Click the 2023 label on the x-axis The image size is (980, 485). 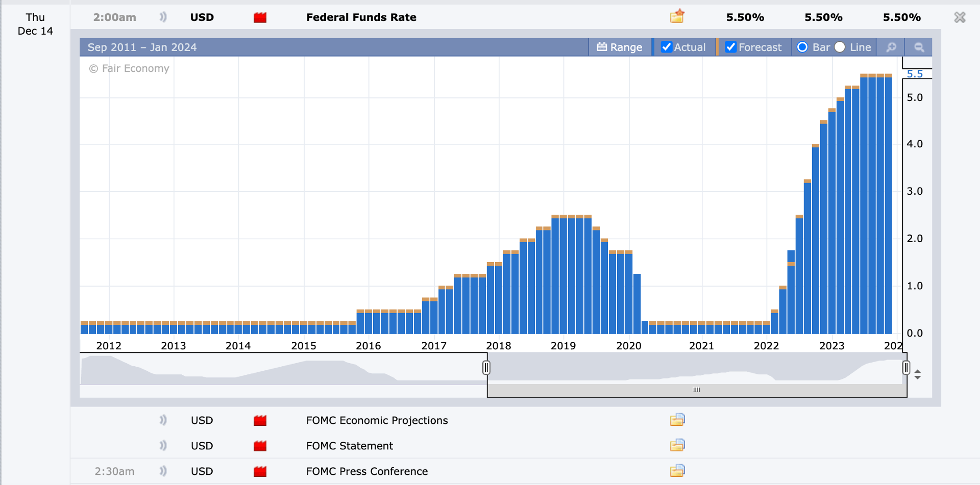832,346
